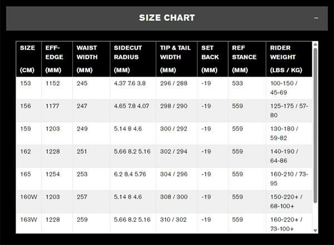Select the Rider Weight column header
This screenshot has height=245, width=334.
click(x=286, y=59)
